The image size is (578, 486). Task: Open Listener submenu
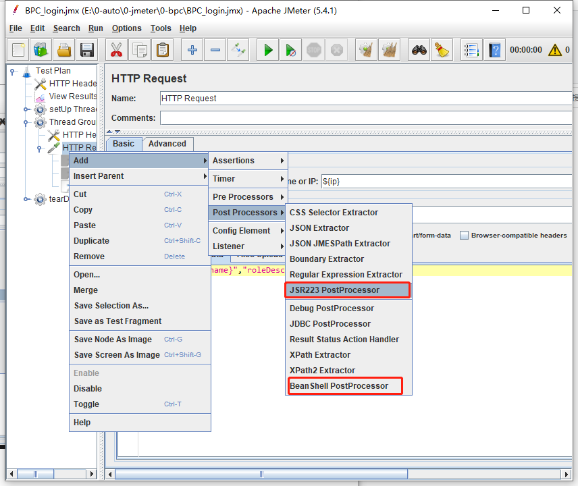248,246
